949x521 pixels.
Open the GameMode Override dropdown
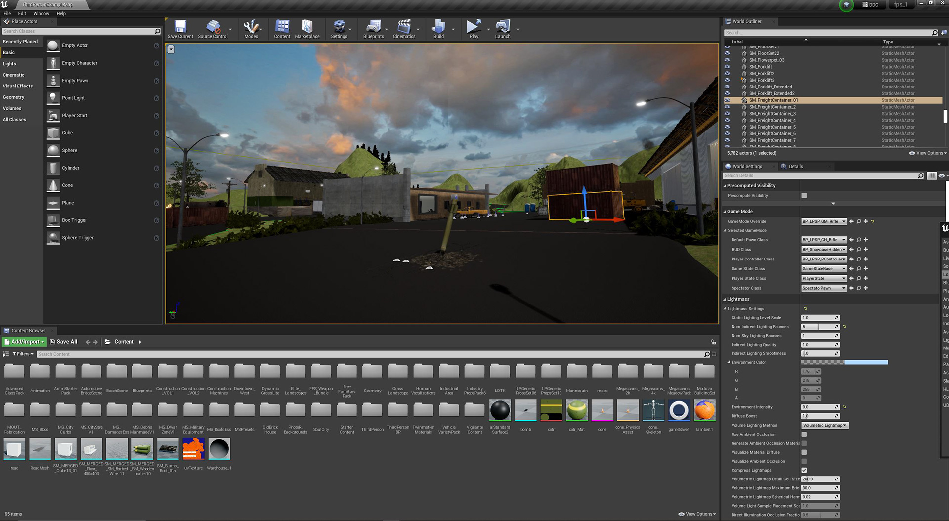click(823, 221)
